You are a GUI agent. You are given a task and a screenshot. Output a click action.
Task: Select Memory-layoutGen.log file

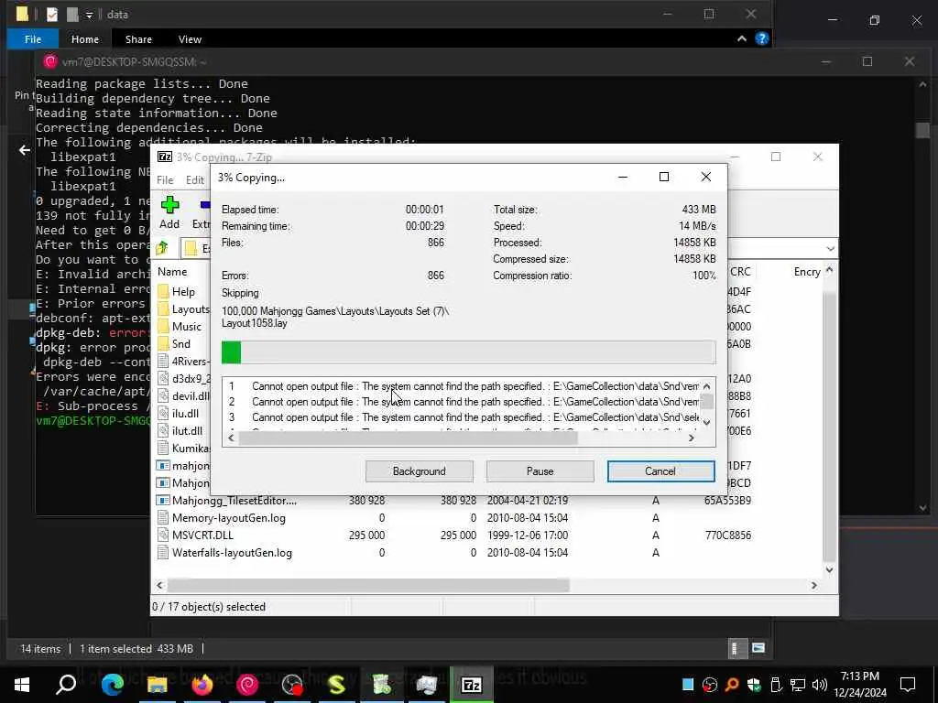(x=228, y=518)
